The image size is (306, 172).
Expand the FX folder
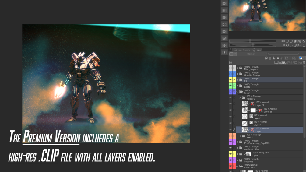point(237,80)
